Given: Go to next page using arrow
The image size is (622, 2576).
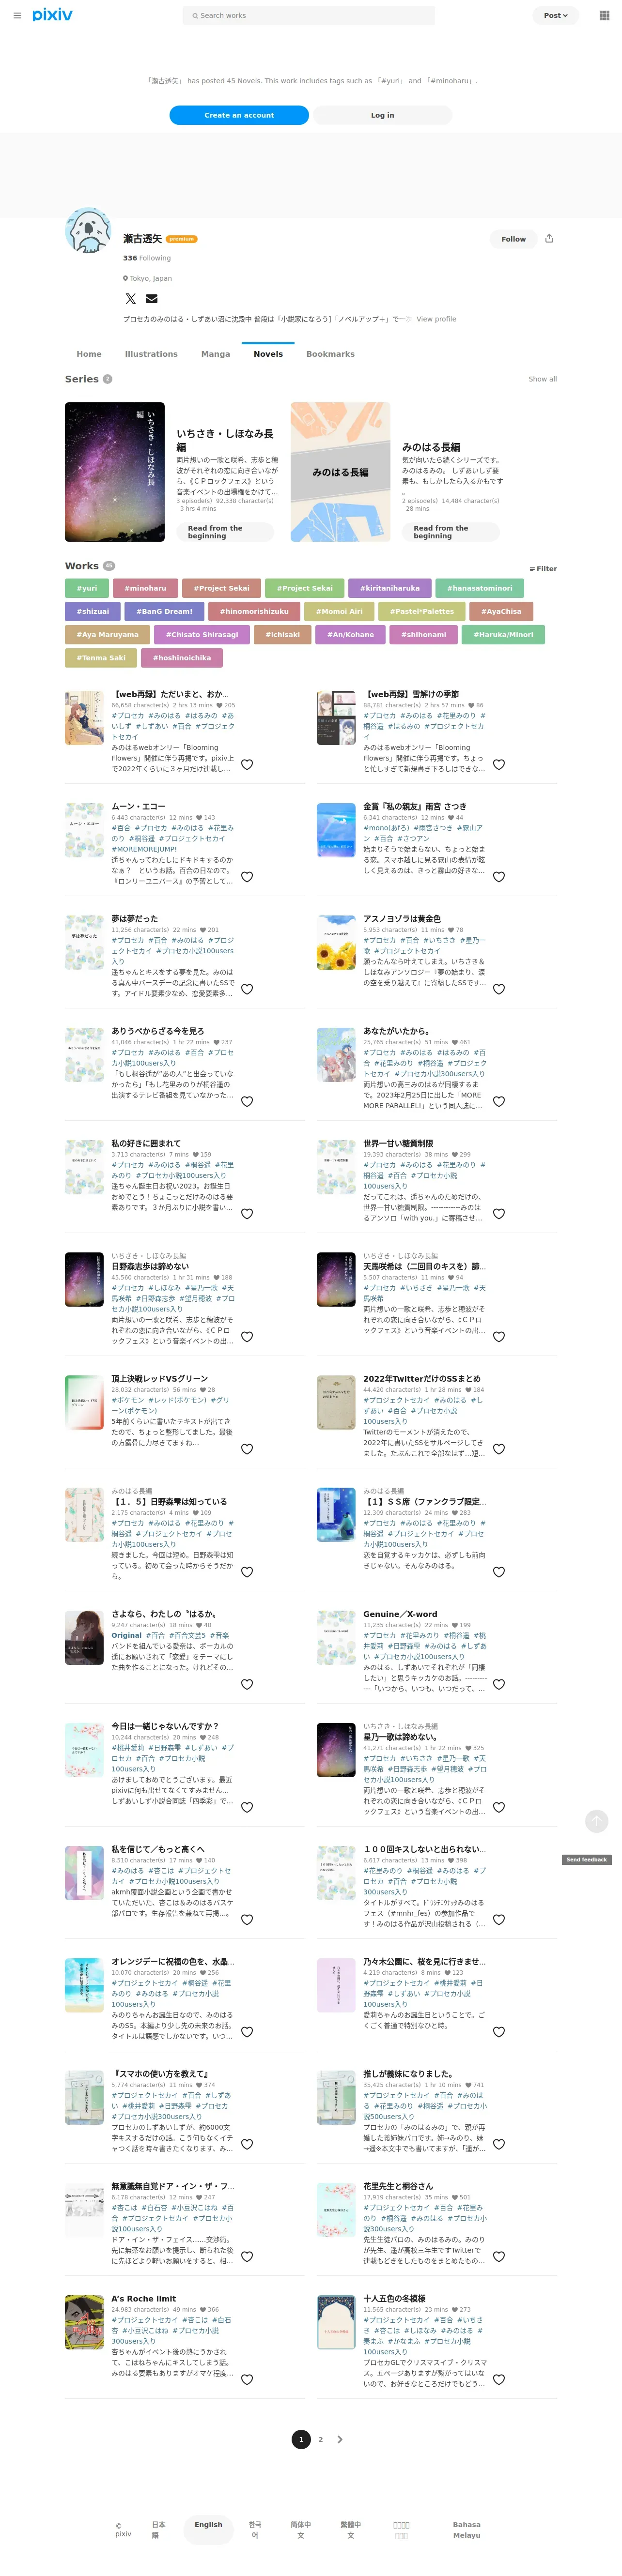Looking at the screenshot, I should coord(340,2439).
